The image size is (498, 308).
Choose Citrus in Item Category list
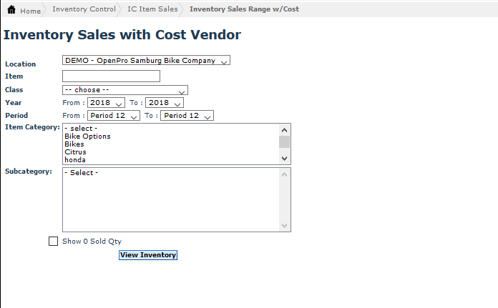tap(75, 152)
